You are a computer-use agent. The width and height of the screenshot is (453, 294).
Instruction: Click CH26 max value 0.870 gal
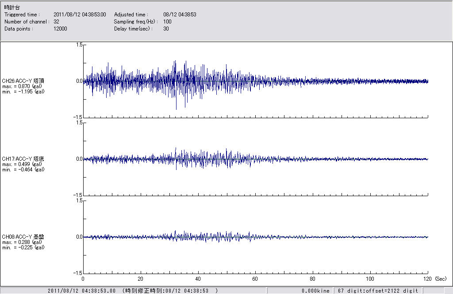coord(23,86)
